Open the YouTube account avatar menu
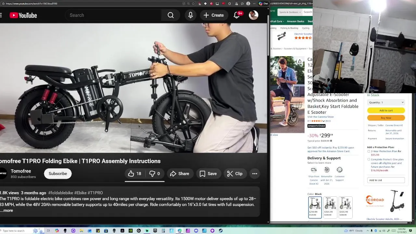The width and height of the screenshot is (416, 234). coord(253,15)
